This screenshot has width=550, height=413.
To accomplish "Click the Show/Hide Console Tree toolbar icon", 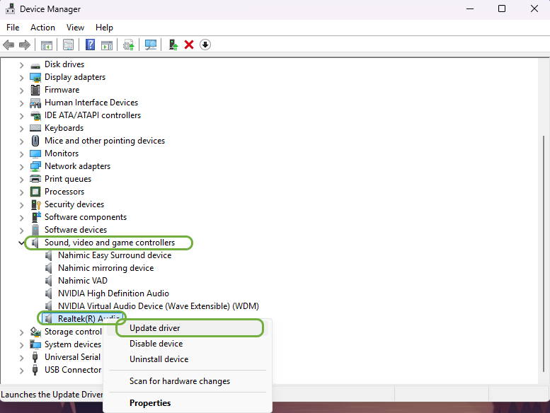I will tap(47, 45).
